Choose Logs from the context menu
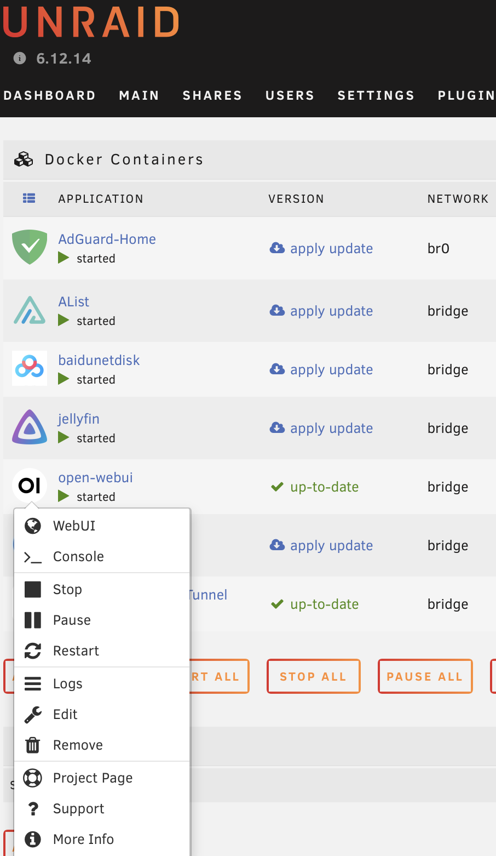Image resolution: width=496 pixels, height=856 pixels. [67, 683]
